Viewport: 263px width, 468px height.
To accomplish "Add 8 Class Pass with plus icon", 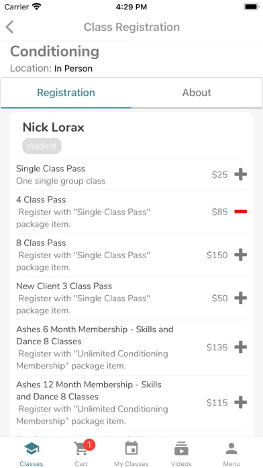I will click(240, 255).
